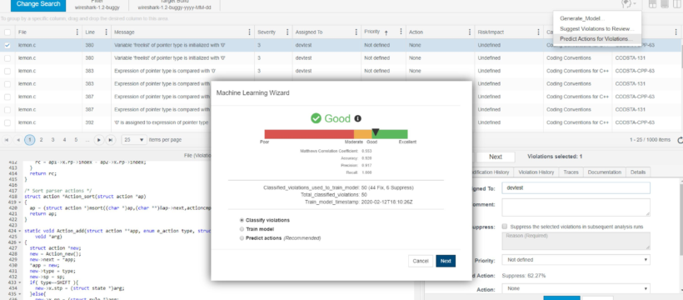The width and height of the screenshot is (683, 300).
Task: Select Train model radio option
Action: point(242,229)
